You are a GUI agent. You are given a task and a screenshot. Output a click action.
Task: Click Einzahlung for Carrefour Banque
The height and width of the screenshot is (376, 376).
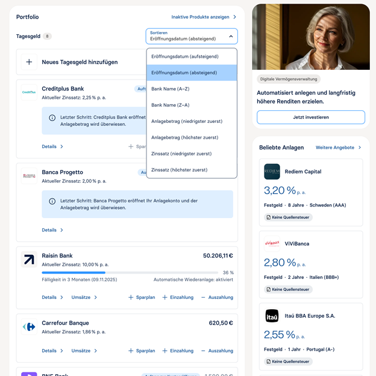[x=178, y=351]
